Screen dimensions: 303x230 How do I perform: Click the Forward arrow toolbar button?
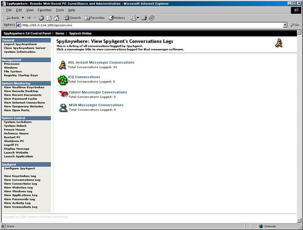click(x=29, y=18)
